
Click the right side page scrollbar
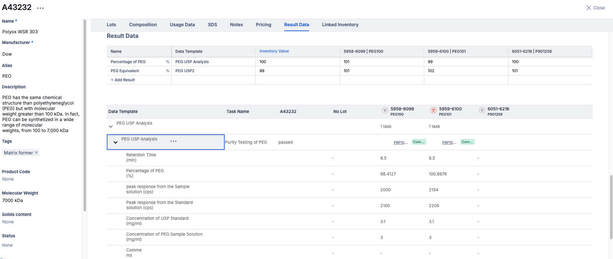pos(611,207)
